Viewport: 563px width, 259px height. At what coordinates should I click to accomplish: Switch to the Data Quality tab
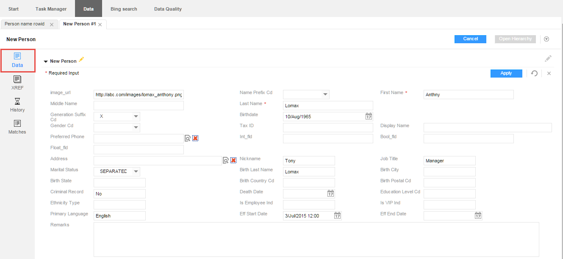point(168,9)
